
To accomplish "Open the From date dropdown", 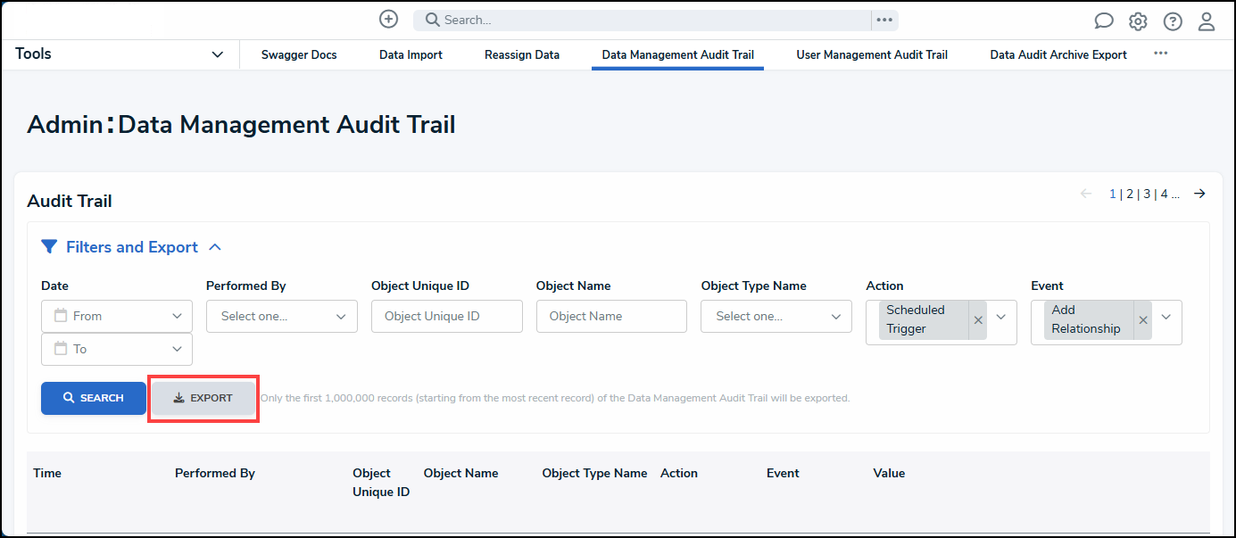I will pos(175,316).
